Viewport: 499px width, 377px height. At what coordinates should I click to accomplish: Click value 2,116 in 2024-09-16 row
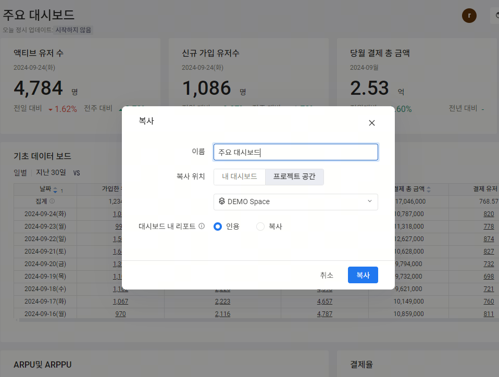coord(222,314)
